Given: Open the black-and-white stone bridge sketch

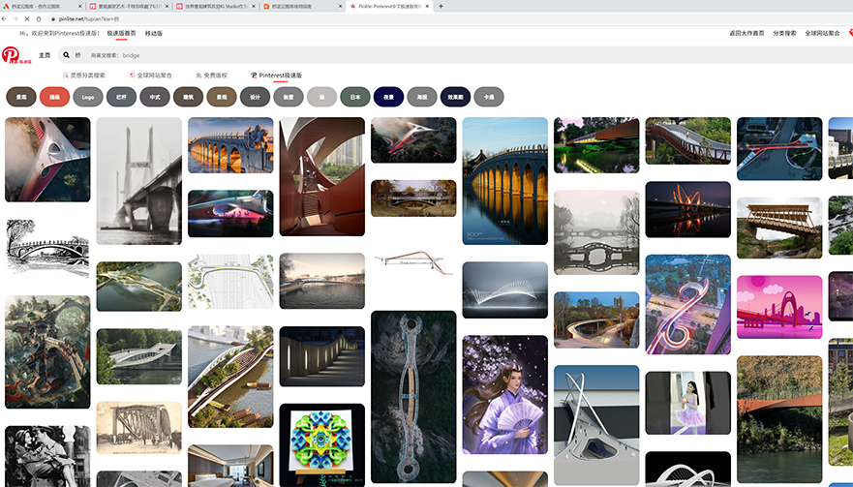Looking at the screenshot, I should 47,249.
